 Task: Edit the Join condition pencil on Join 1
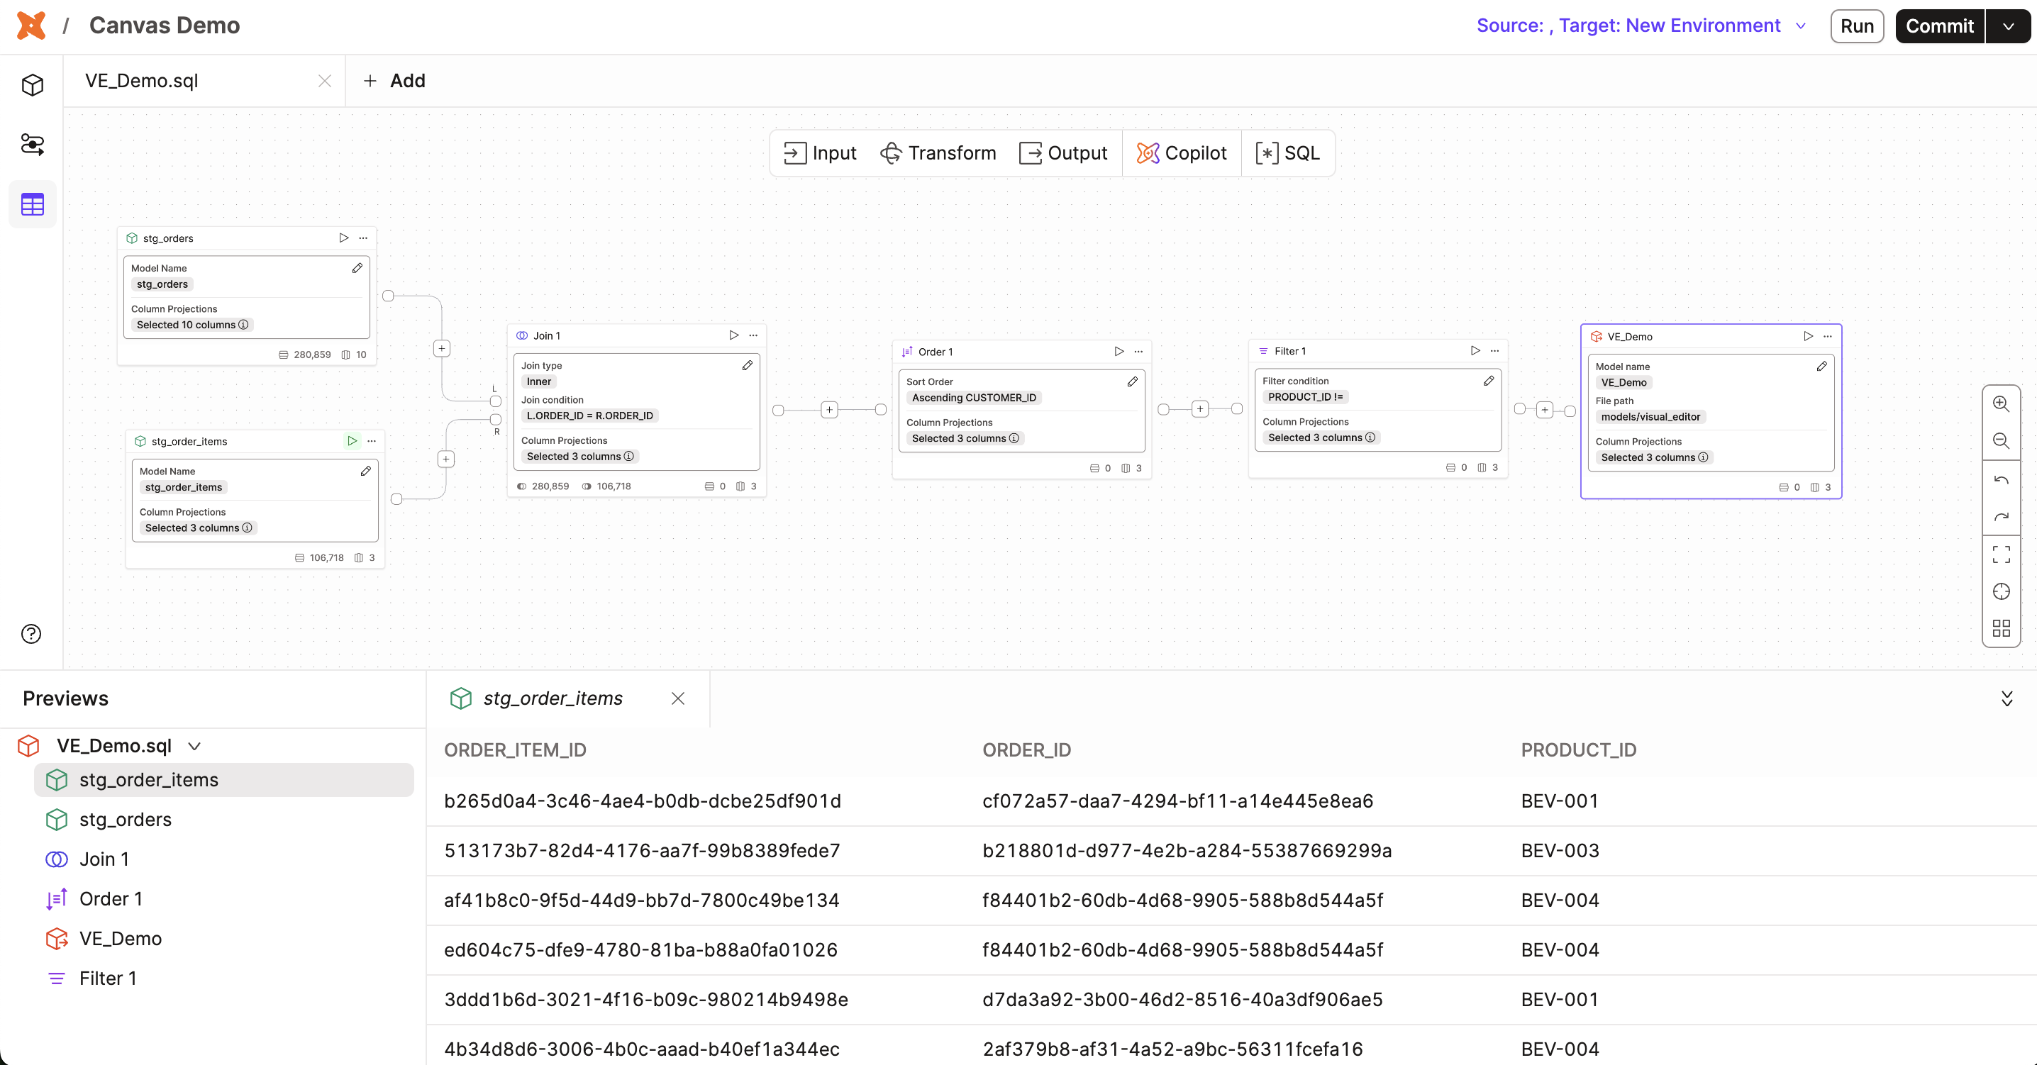[x=748, y=365]
